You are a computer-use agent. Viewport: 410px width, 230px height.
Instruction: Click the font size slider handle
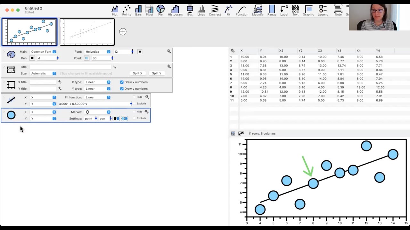pos(132,51)
